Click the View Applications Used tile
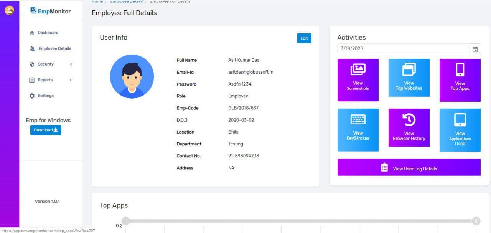Screen dimensions: 491x233 coord(460,130)
